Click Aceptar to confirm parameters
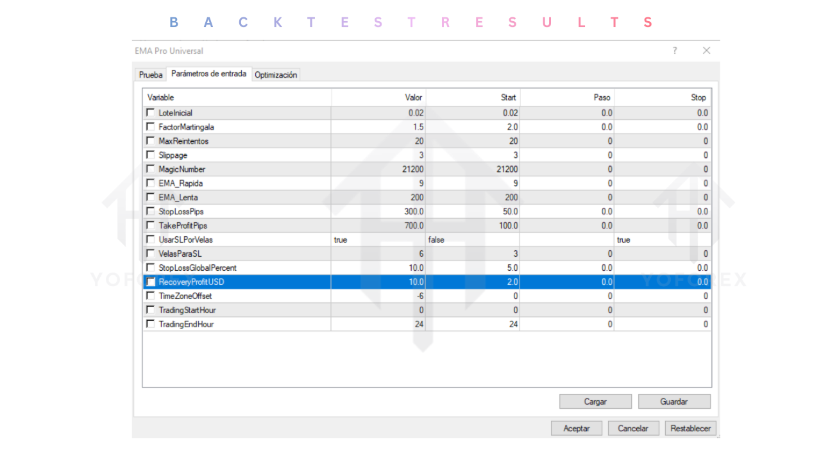821x462 pixels. tap(576, 428)
